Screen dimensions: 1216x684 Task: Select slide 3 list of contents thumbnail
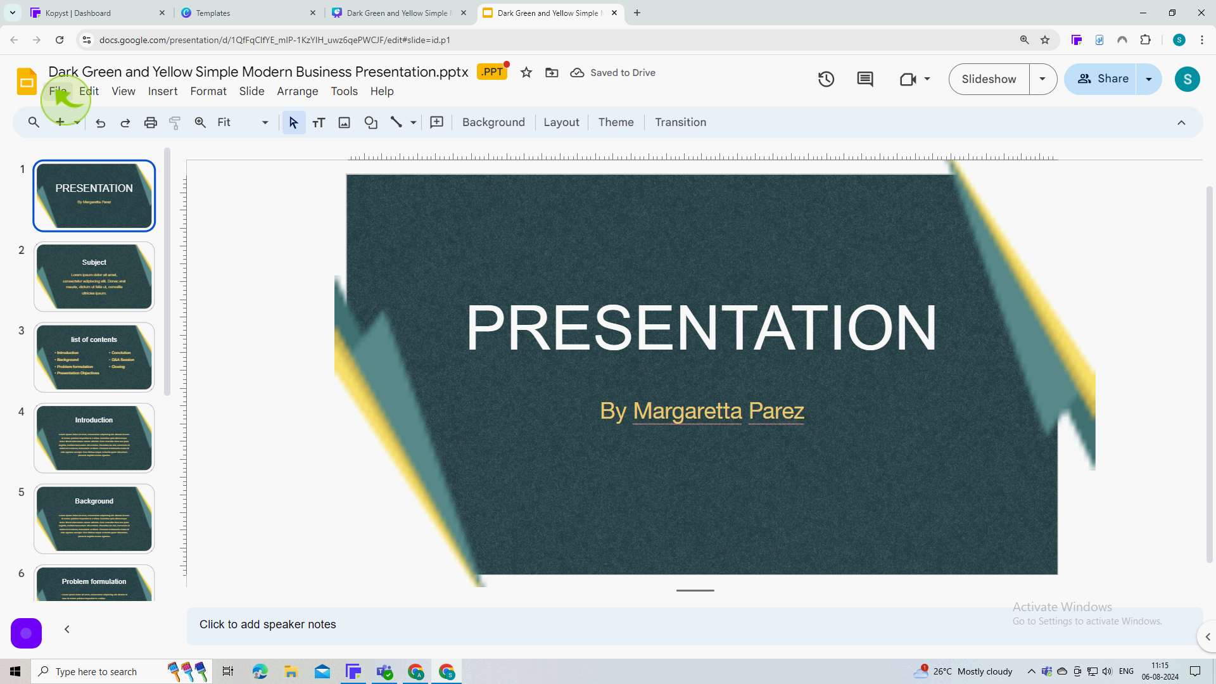tap(94, 357)
